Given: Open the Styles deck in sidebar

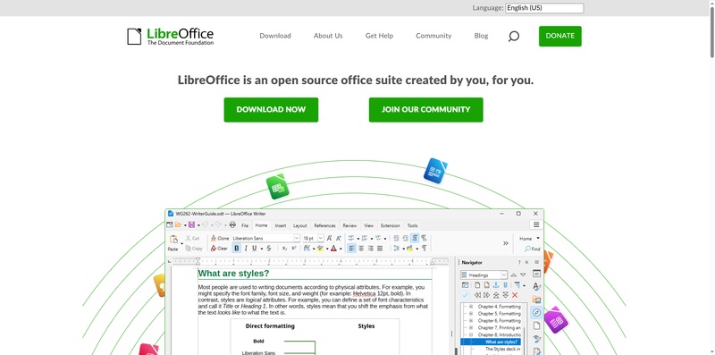Looking at the screenshot, I should click(537, 286).
